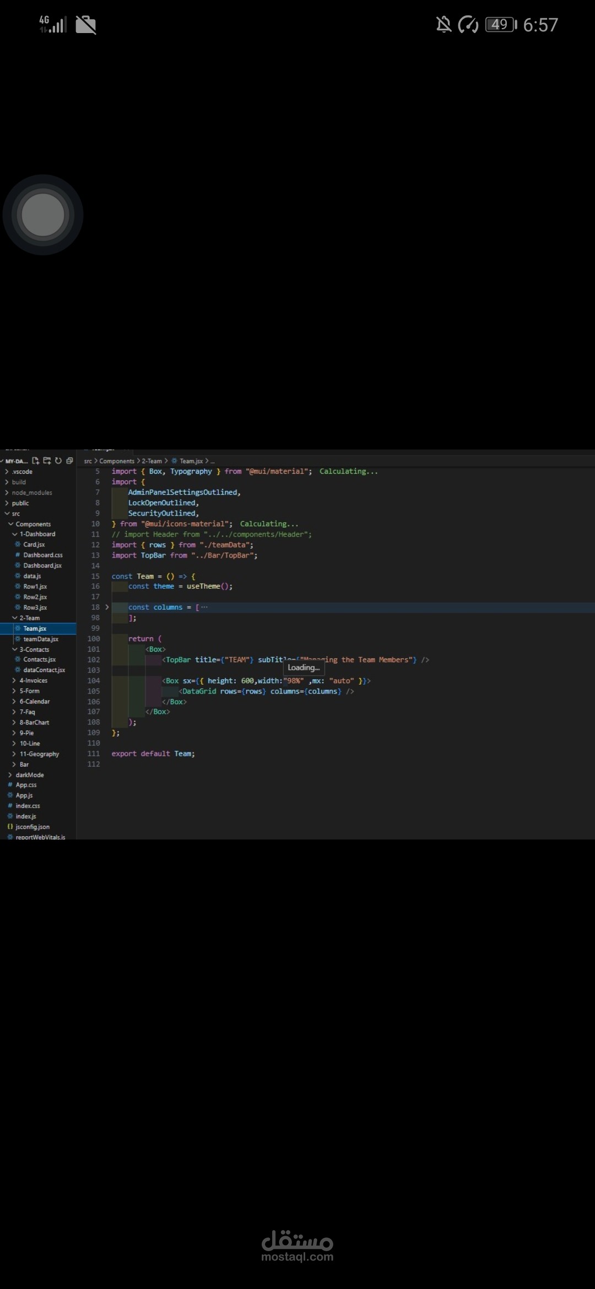Open Row2.jsx file

(x=35, y=597)
